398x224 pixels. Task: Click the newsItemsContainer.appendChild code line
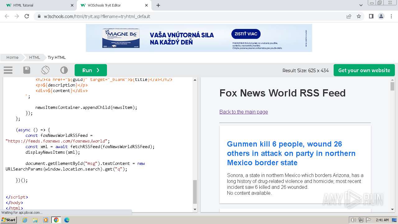(x=86, y=107)
